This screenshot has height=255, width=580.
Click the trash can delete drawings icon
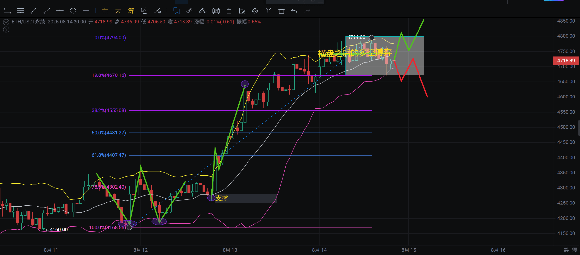281,11
